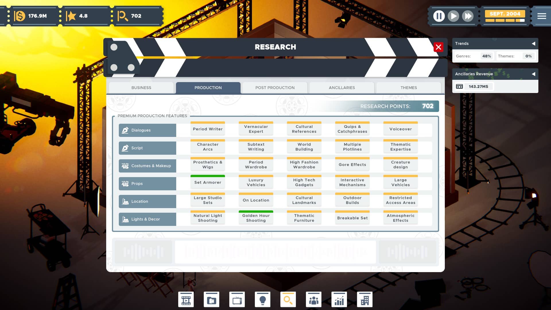Open the film production clapper icon
551x310 pixels.
pos(186,299)
